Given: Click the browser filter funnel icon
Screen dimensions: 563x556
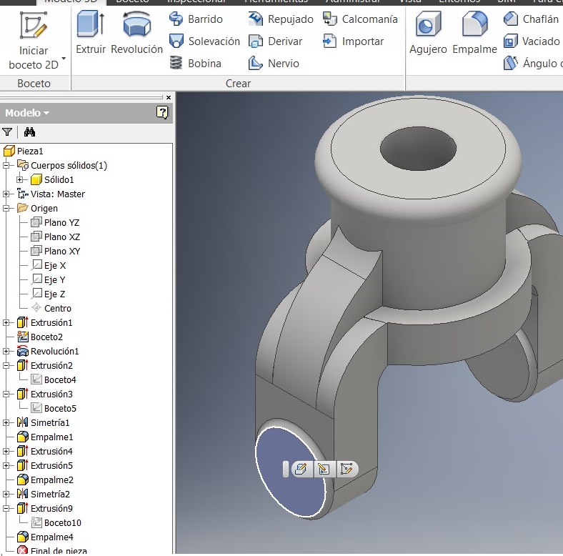Looking at the screenshot, I should pos(7,131).
